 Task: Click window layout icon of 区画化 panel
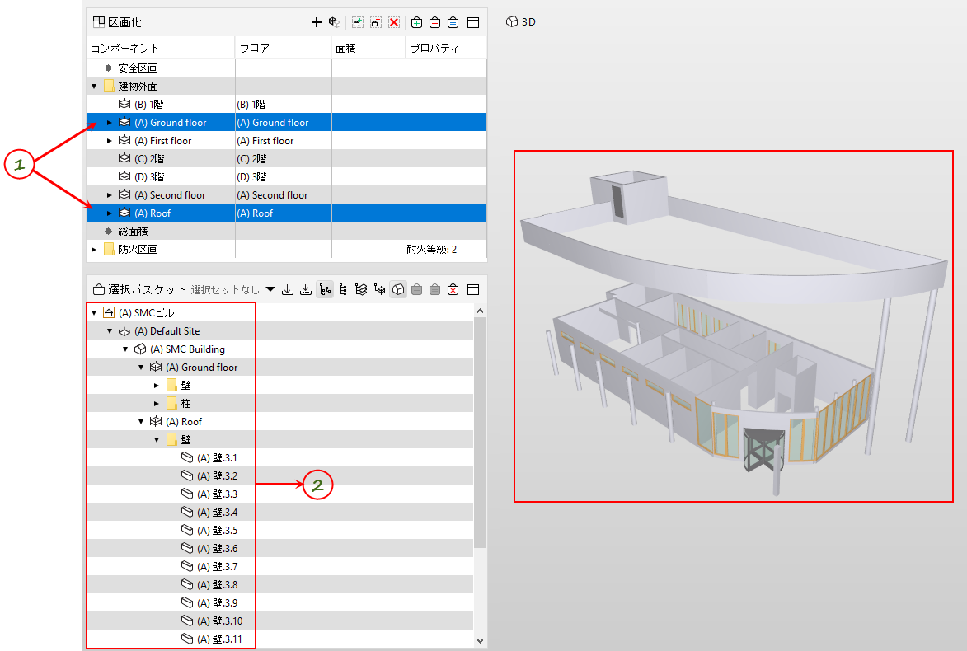point(473,22)
